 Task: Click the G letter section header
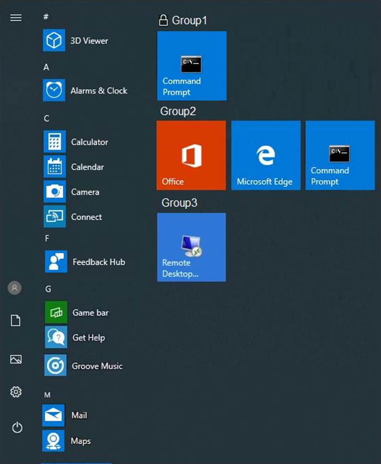pyautogui.click(x=48, y=289)
